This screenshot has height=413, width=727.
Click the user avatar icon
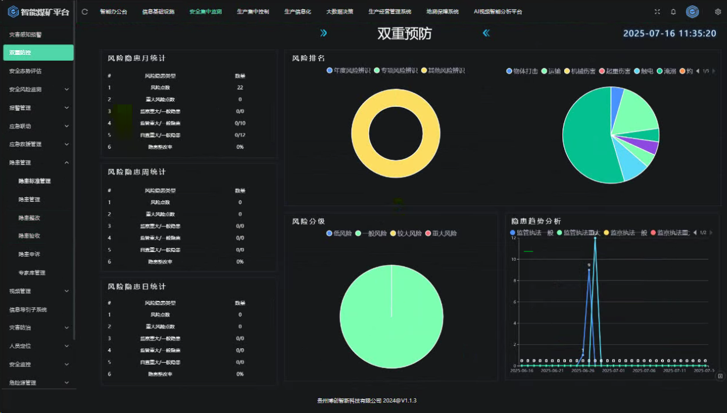click(x=693, y=12)
